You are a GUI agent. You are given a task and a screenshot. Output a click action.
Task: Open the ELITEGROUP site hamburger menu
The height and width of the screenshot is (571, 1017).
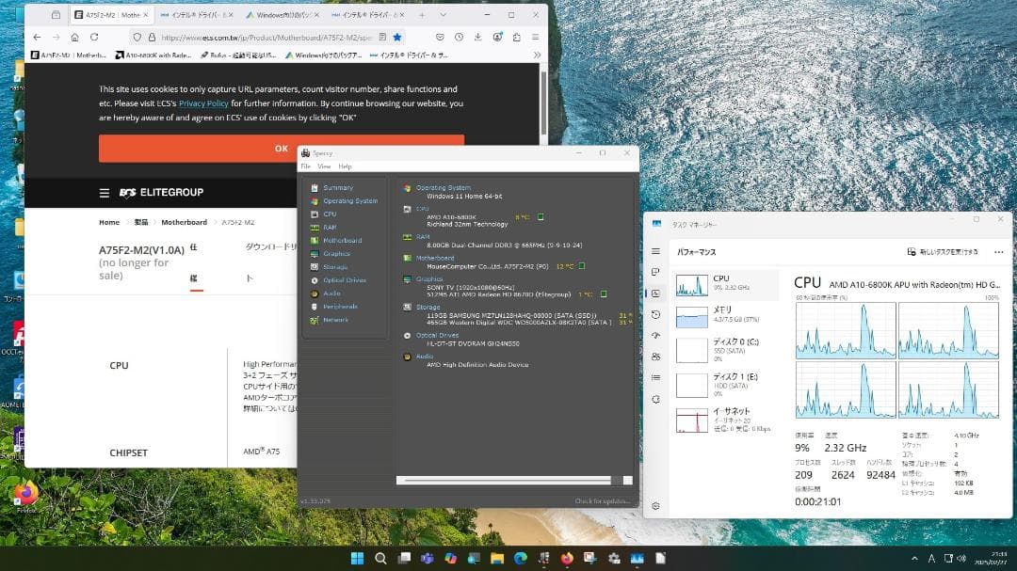click(104, 193)
